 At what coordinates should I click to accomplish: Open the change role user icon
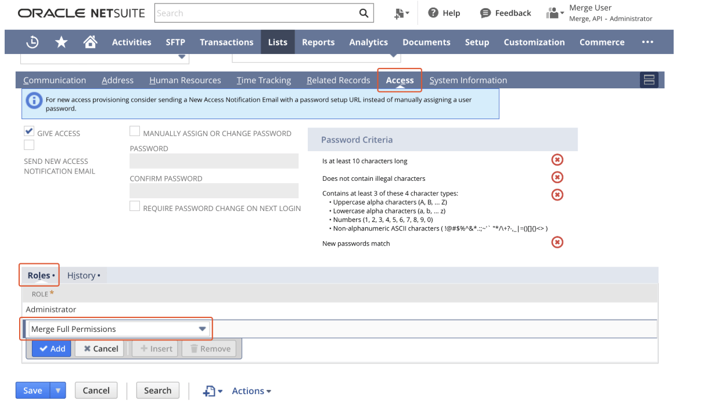[555, 13]
